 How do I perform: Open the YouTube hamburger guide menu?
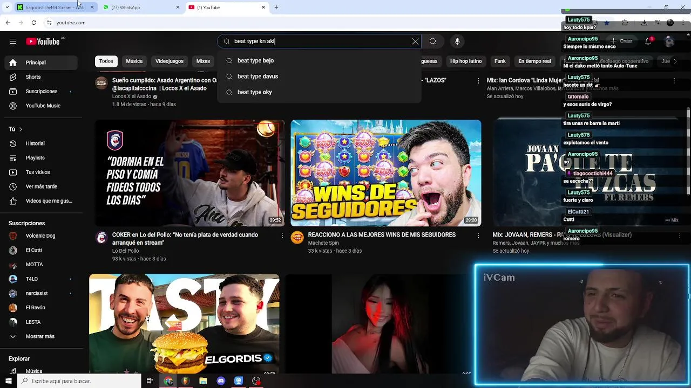(x=13, y=41)
